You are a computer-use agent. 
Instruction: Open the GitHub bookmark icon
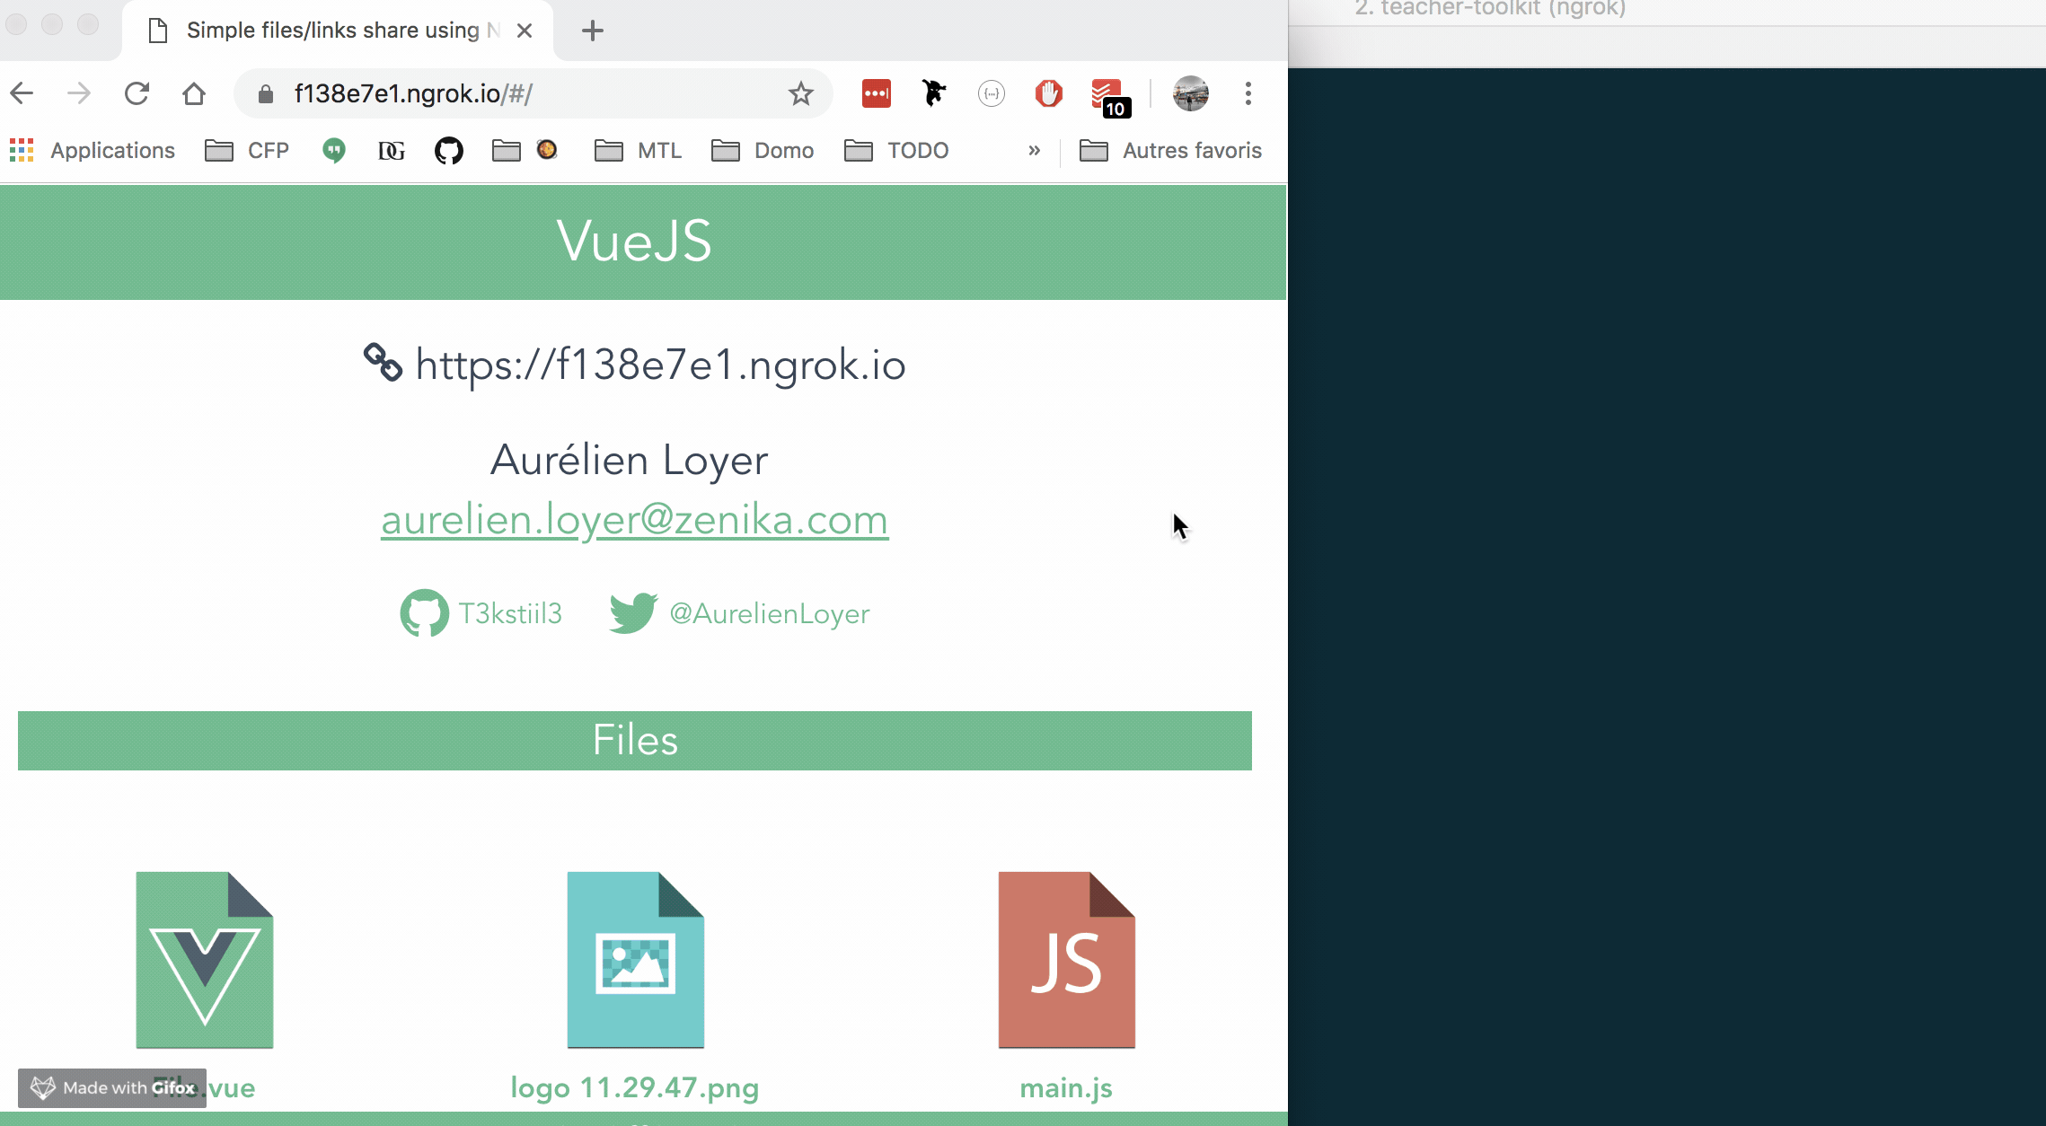(x=448, y=151)
